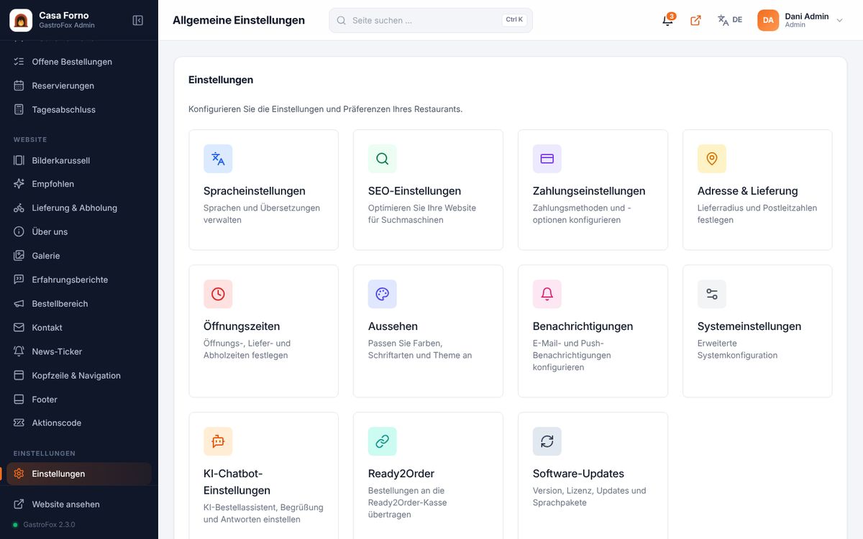863x539 pixels.
Task: Click the Software-Updates refresh icon
Action: 547,441
